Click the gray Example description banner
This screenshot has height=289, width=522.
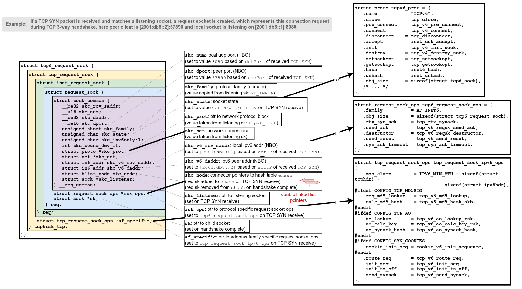[x=167, y=24]
